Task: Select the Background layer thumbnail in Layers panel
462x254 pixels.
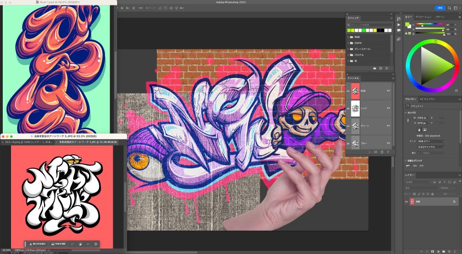Action: coord(412,202)
